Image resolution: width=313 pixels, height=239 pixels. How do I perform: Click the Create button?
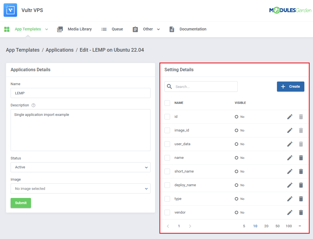tap(290, 87)
